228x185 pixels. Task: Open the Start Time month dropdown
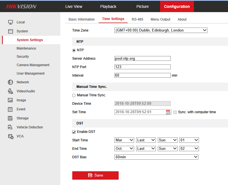pyautogui.click(x=124, y=140)
